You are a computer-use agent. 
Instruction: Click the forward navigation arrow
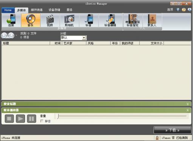point(11,35)
